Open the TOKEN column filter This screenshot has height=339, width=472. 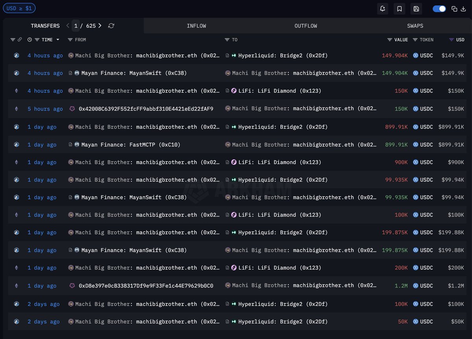tap(415, 40)
